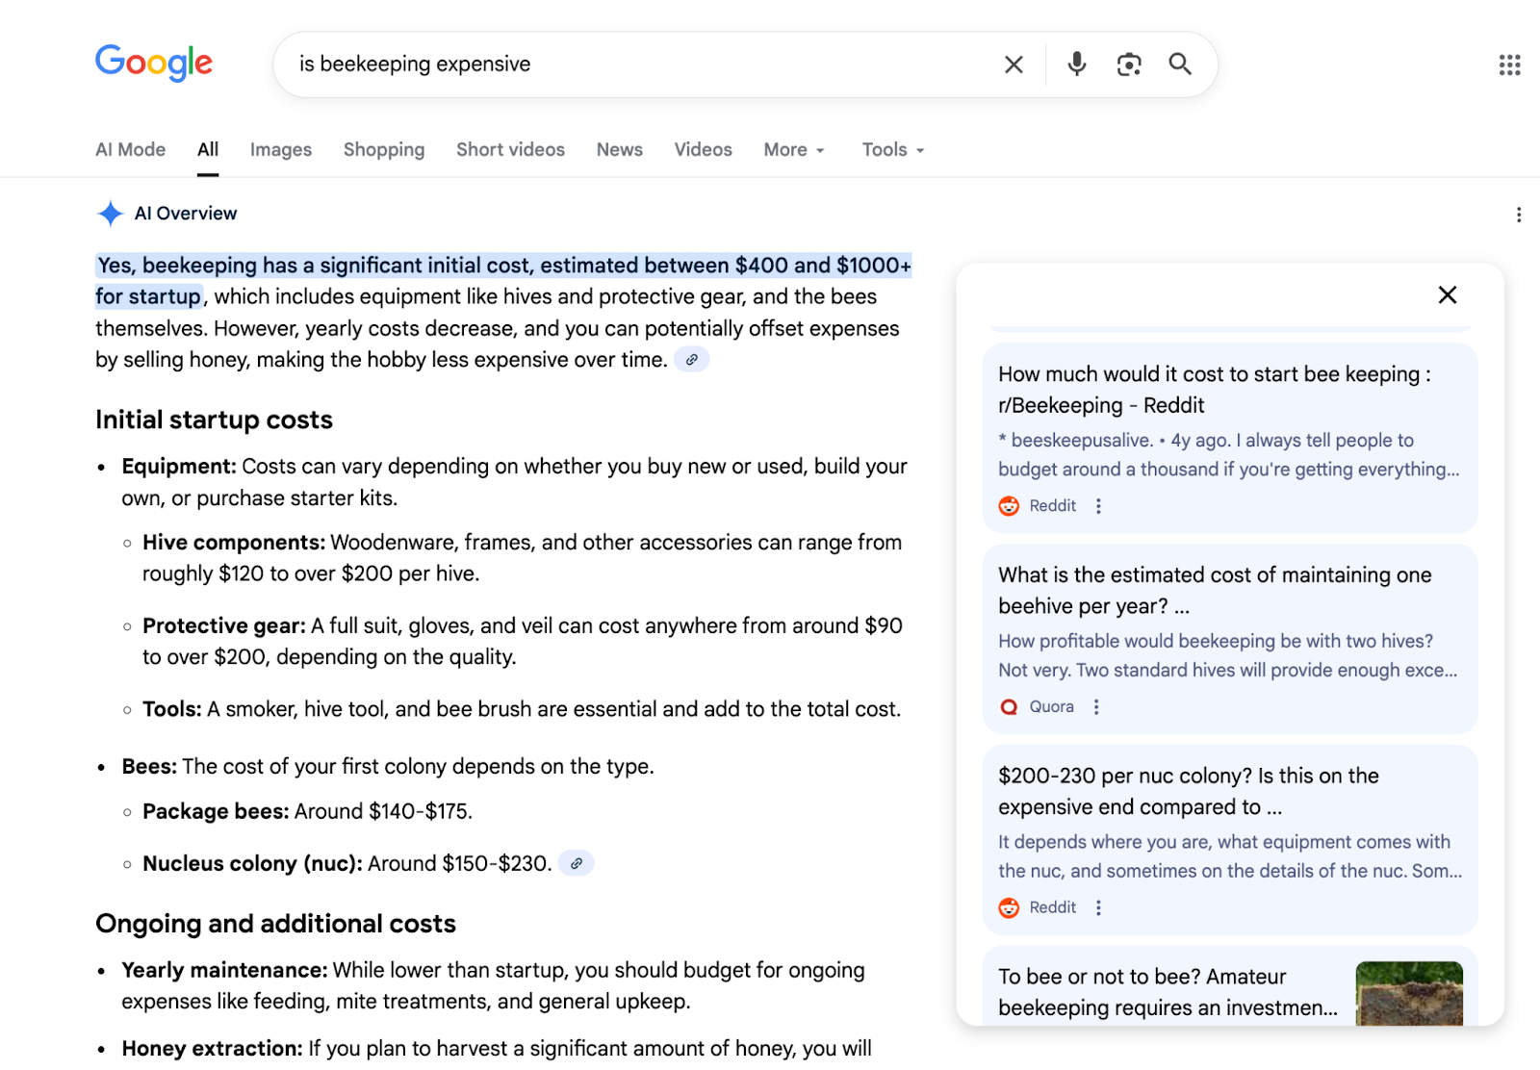
Task: Click the link icon beside Nucleus colony price
Action: point(576,864)
